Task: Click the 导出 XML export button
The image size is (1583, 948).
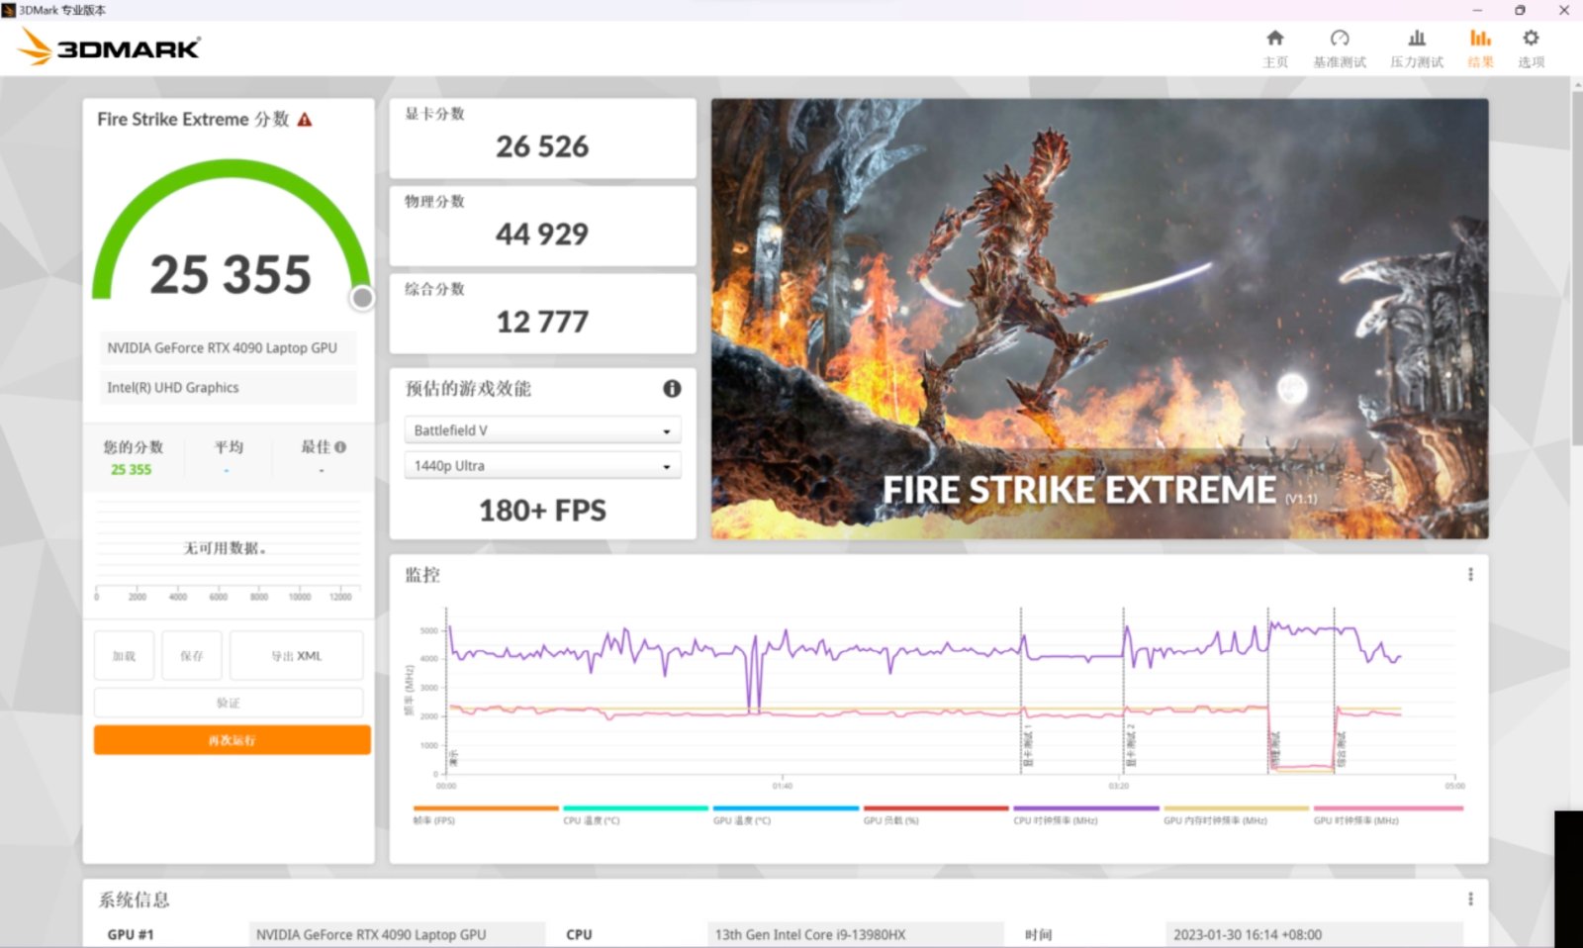Action: pos(297,656)
